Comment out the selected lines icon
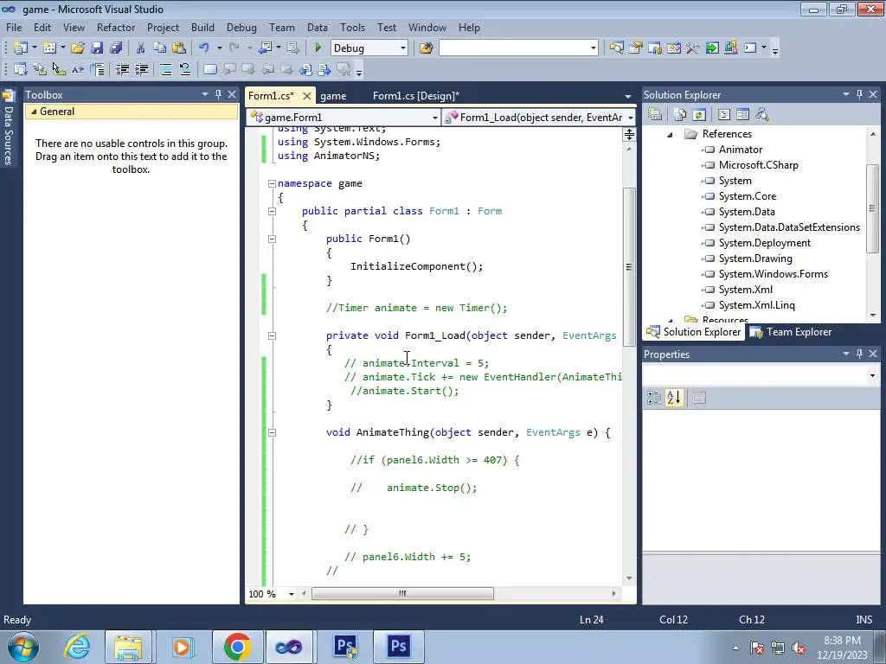This screenshot has width=886, height=664. coord(165,69)
